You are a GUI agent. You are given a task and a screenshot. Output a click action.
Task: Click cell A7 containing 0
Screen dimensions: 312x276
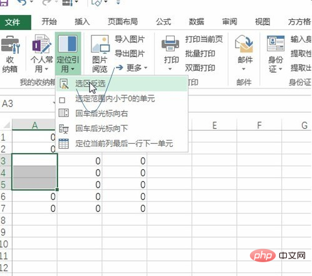34,208
